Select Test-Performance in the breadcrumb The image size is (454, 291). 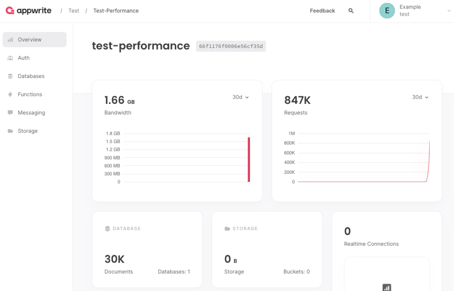coord(116,11)
